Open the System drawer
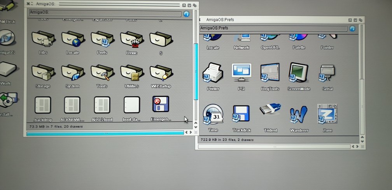The height and width of the screenshot is (190, 392). [x=73, y=73]
